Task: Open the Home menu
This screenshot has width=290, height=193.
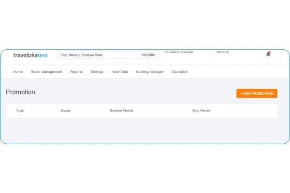Action: (x=18, y=72)
